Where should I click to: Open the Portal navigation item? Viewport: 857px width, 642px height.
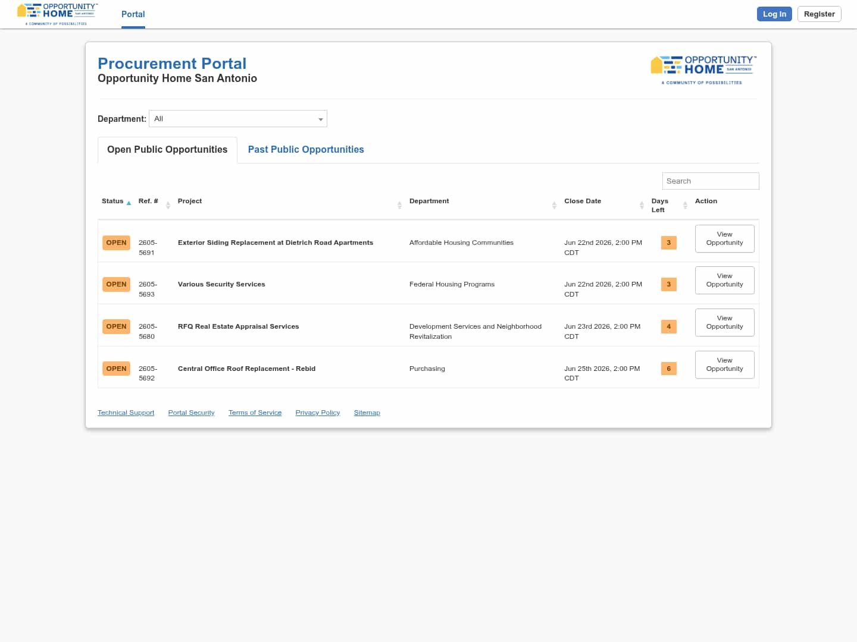click(133, 14)
